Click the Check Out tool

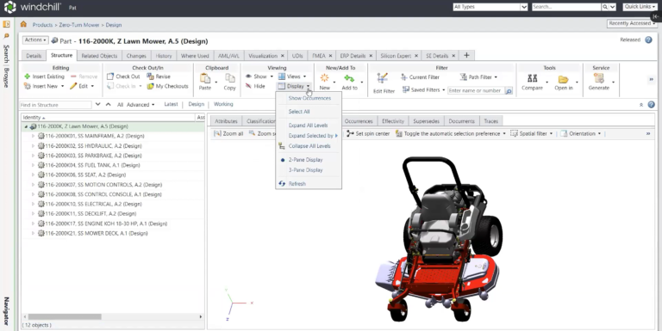pyautogui.click(x=123, y=77)
